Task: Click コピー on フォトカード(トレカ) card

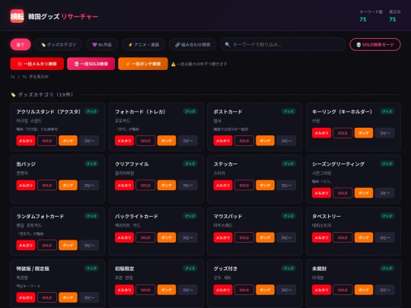Action: click(188, 141)
